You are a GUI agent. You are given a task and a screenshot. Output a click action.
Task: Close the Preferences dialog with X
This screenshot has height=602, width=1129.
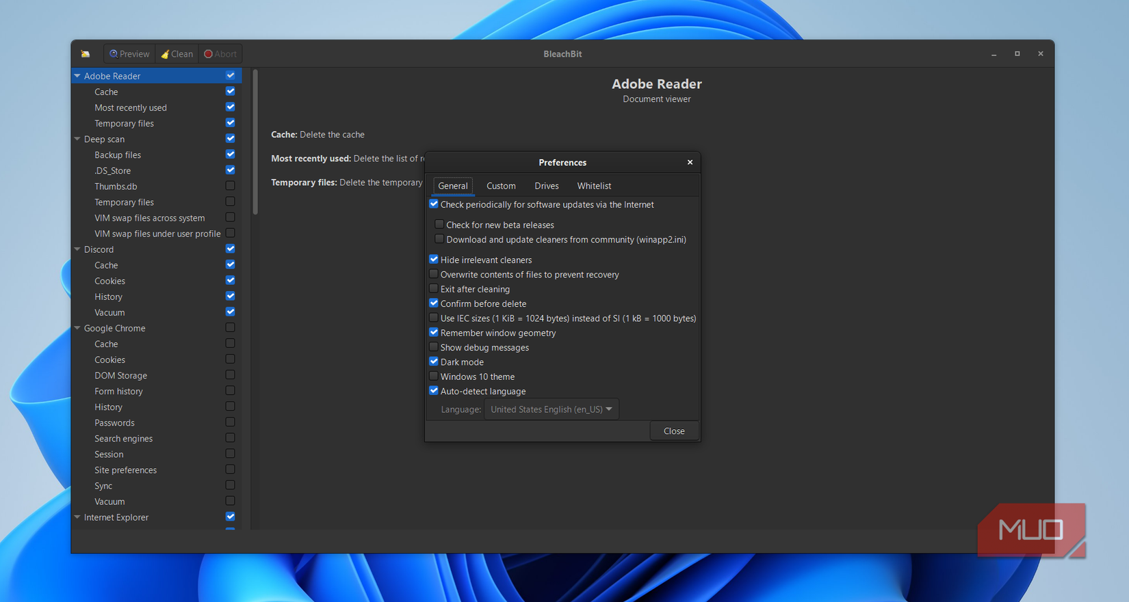click(x=690, y=163)
